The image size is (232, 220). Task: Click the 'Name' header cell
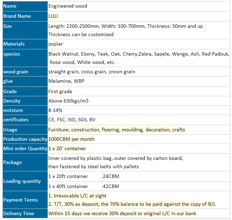[10, 6]
